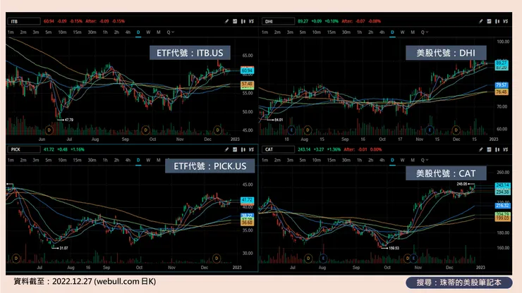The height and width of the screenshot is (293, 522).
Task: Select the M monthly tab in DHI panel
Action: click(x=413, y=32)
